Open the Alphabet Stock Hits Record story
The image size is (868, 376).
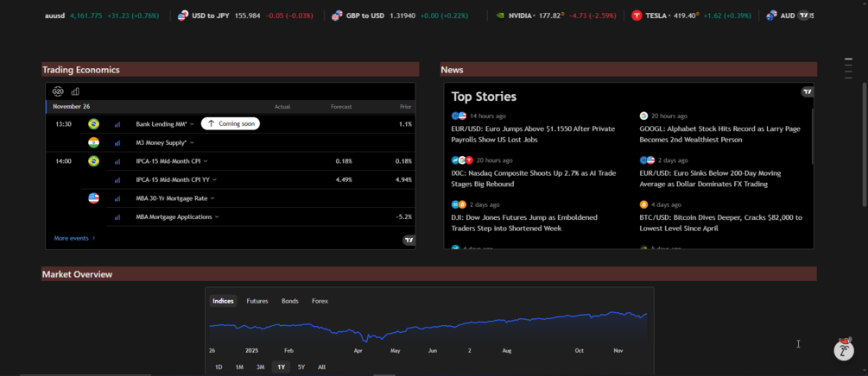click(719, 135)
